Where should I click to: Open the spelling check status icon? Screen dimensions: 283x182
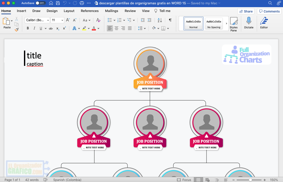46,180
